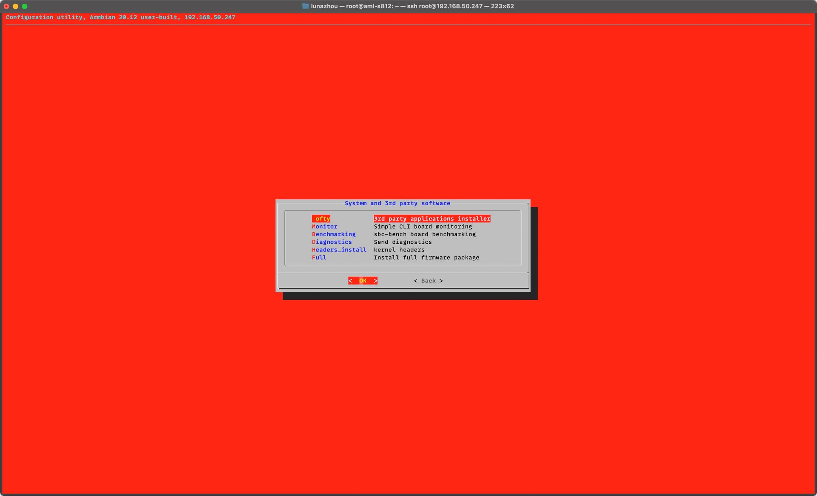Select the Softy menu entry
817x496 pixels.
[321, 219]
